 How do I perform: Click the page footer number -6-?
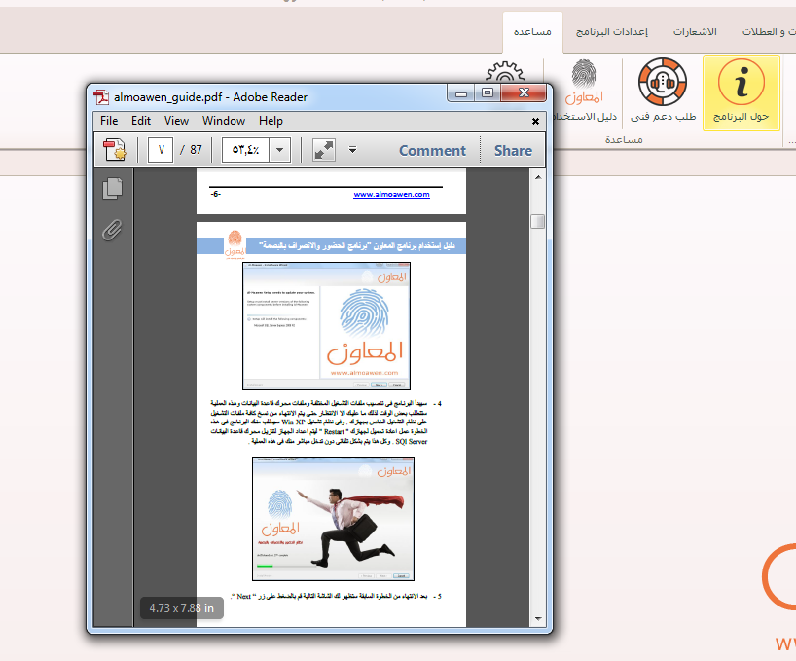pos(215,194)
